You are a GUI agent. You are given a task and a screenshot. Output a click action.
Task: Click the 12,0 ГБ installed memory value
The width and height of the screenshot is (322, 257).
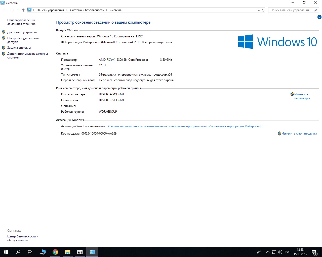(103, 65)
